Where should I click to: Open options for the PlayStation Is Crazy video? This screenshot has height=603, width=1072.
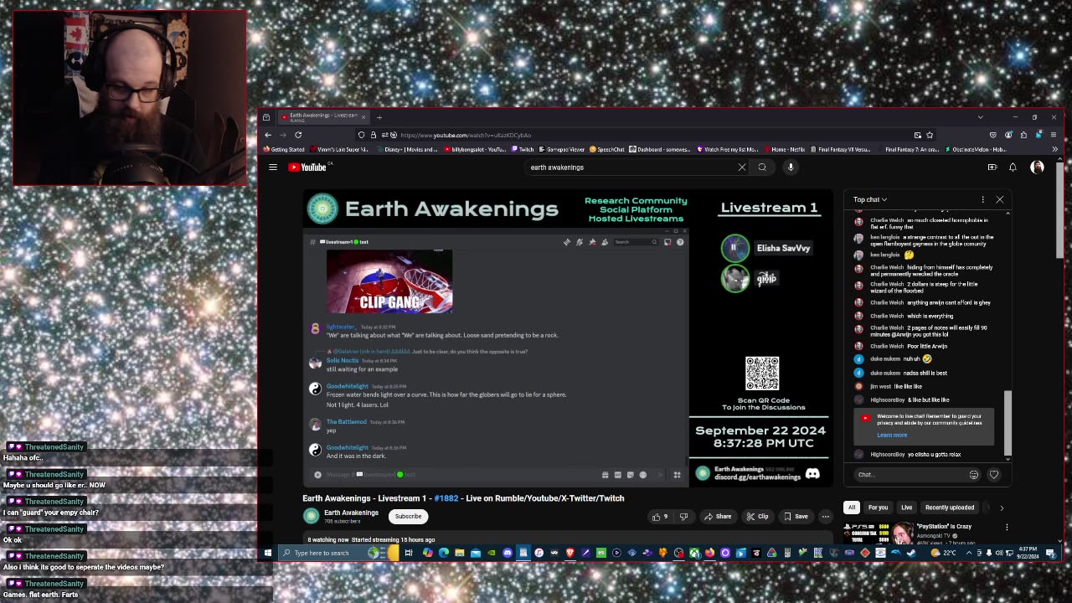tap(1007, 528)
